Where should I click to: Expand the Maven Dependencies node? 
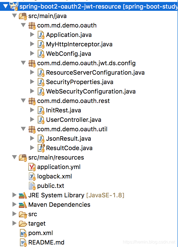click(14, 205)
